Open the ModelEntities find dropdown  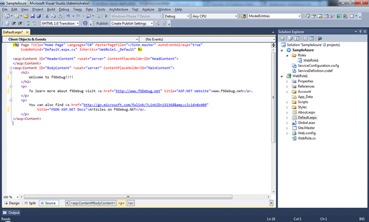(299, 16)
